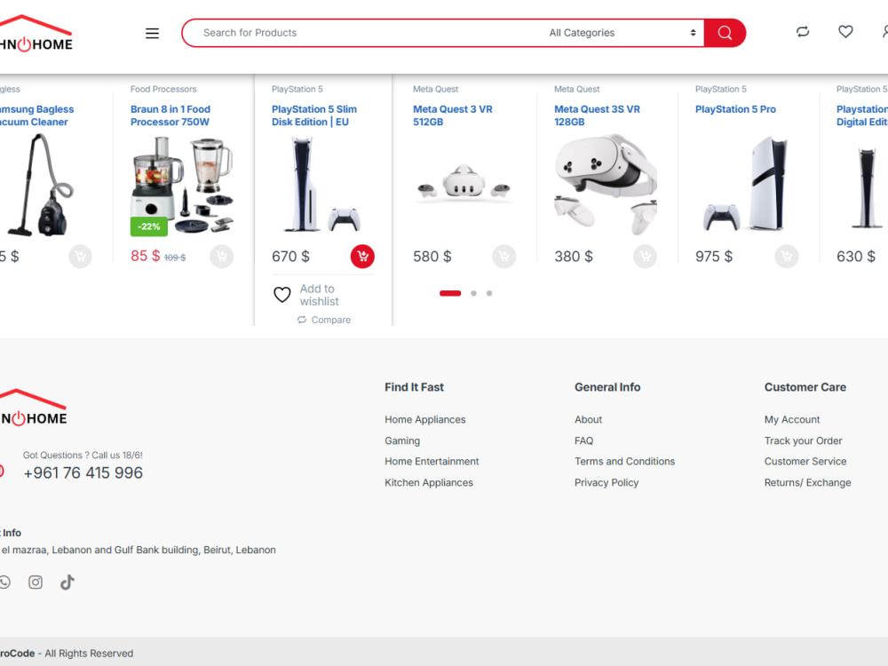Open Returns/ Exchange link
The height and width of the screenshot is (666, 888).
(807, 482)
